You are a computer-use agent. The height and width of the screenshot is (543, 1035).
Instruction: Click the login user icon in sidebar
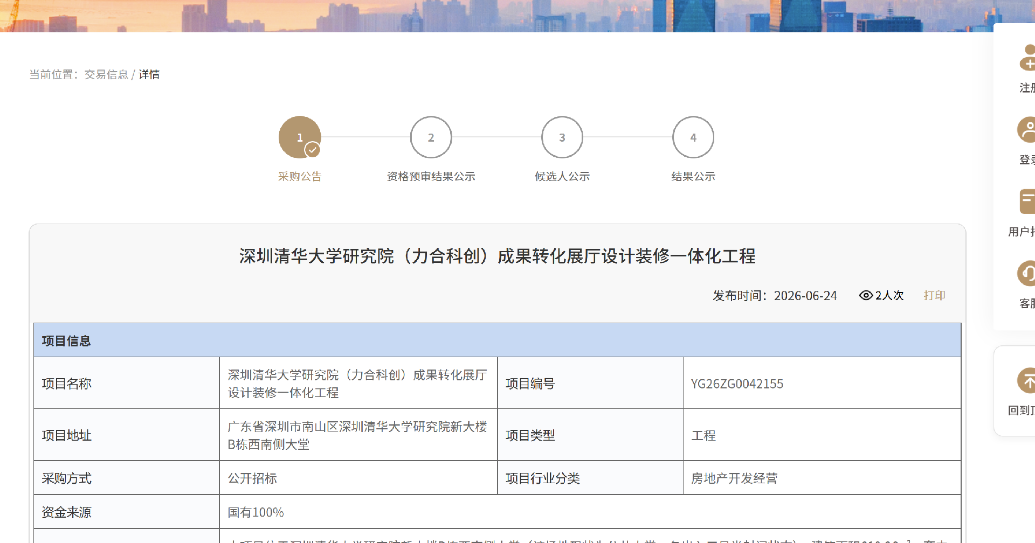pos(1026,130)
